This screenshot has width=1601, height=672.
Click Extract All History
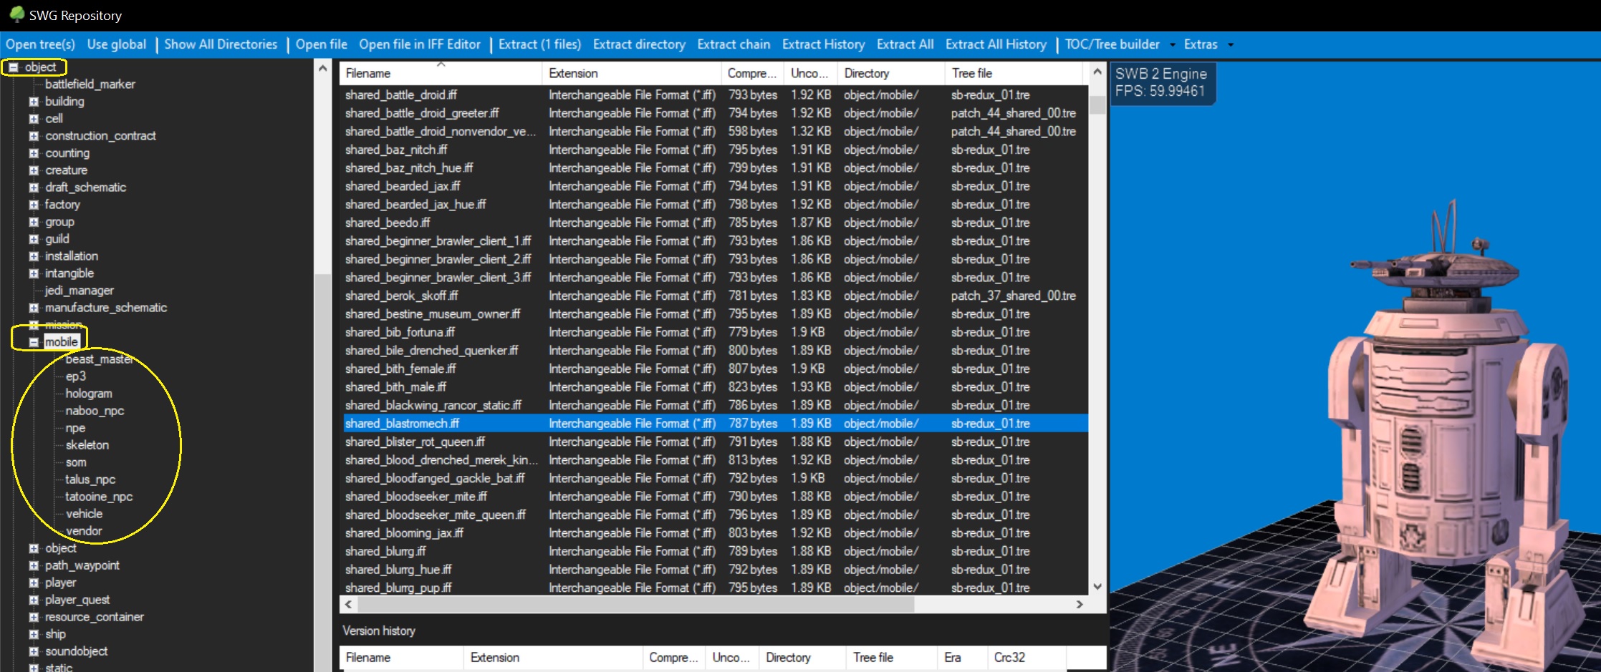point(996,44)
